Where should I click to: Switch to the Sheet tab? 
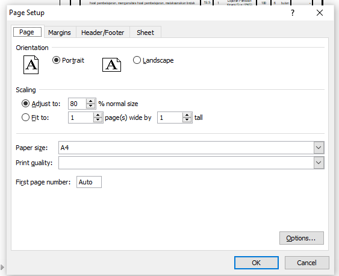point(145,33)
